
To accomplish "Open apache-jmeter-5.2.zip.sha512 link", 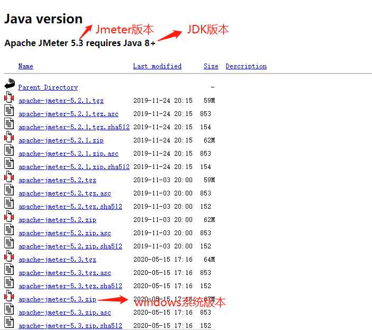I will click(70, 246).
